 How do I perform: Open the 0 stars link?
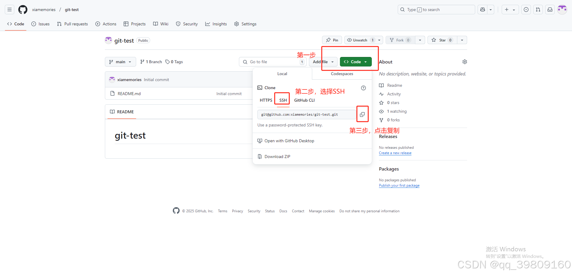pyautogui.click(x=389, y=103)
